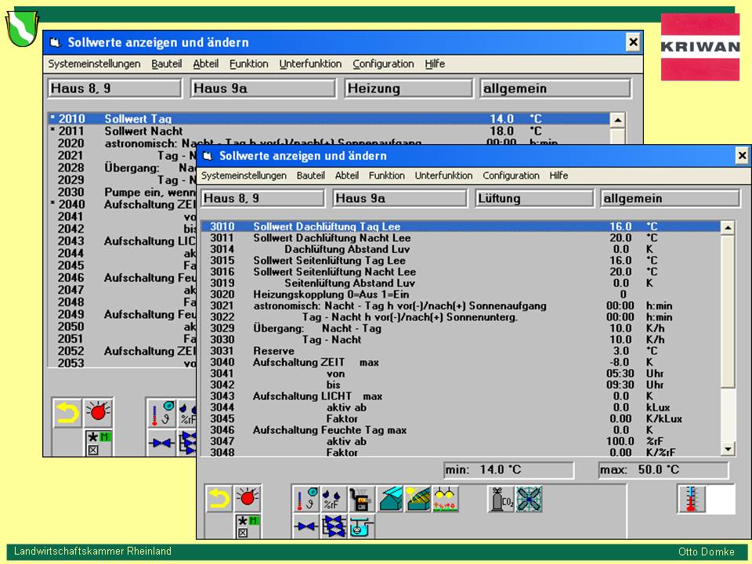The image size is (752, 564).
Task: Open the Hilfe menu in the front window
Action: pyautogui.click(x=559, y=176)
